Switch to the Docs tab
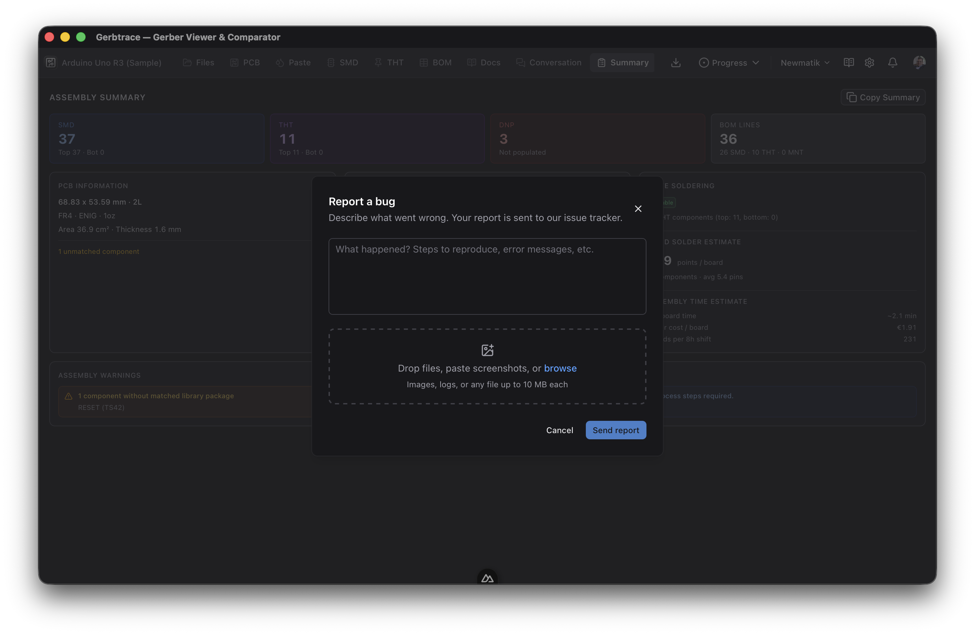Image resolution: width=975 pixels, height=635 pixels. coord(484,63)
